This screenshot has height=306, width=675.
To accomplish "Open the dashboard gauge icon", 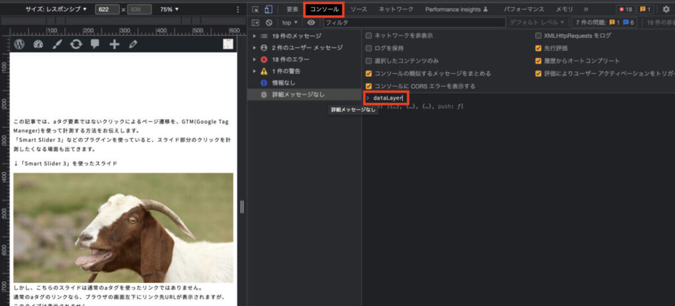I will point(38,44).
